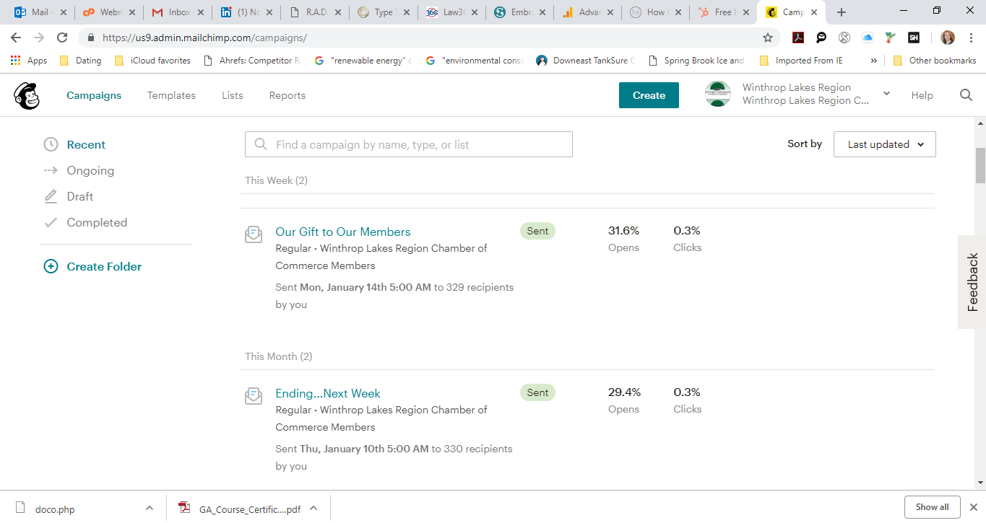Click the pencil icon next to Draft
The image size is (986, 523).
[x=51, y=196]
